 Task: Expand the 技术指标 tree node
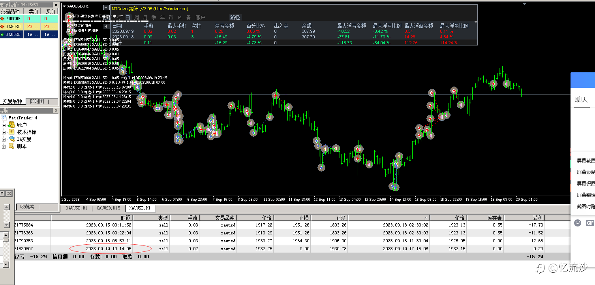[x=4, y=132]
